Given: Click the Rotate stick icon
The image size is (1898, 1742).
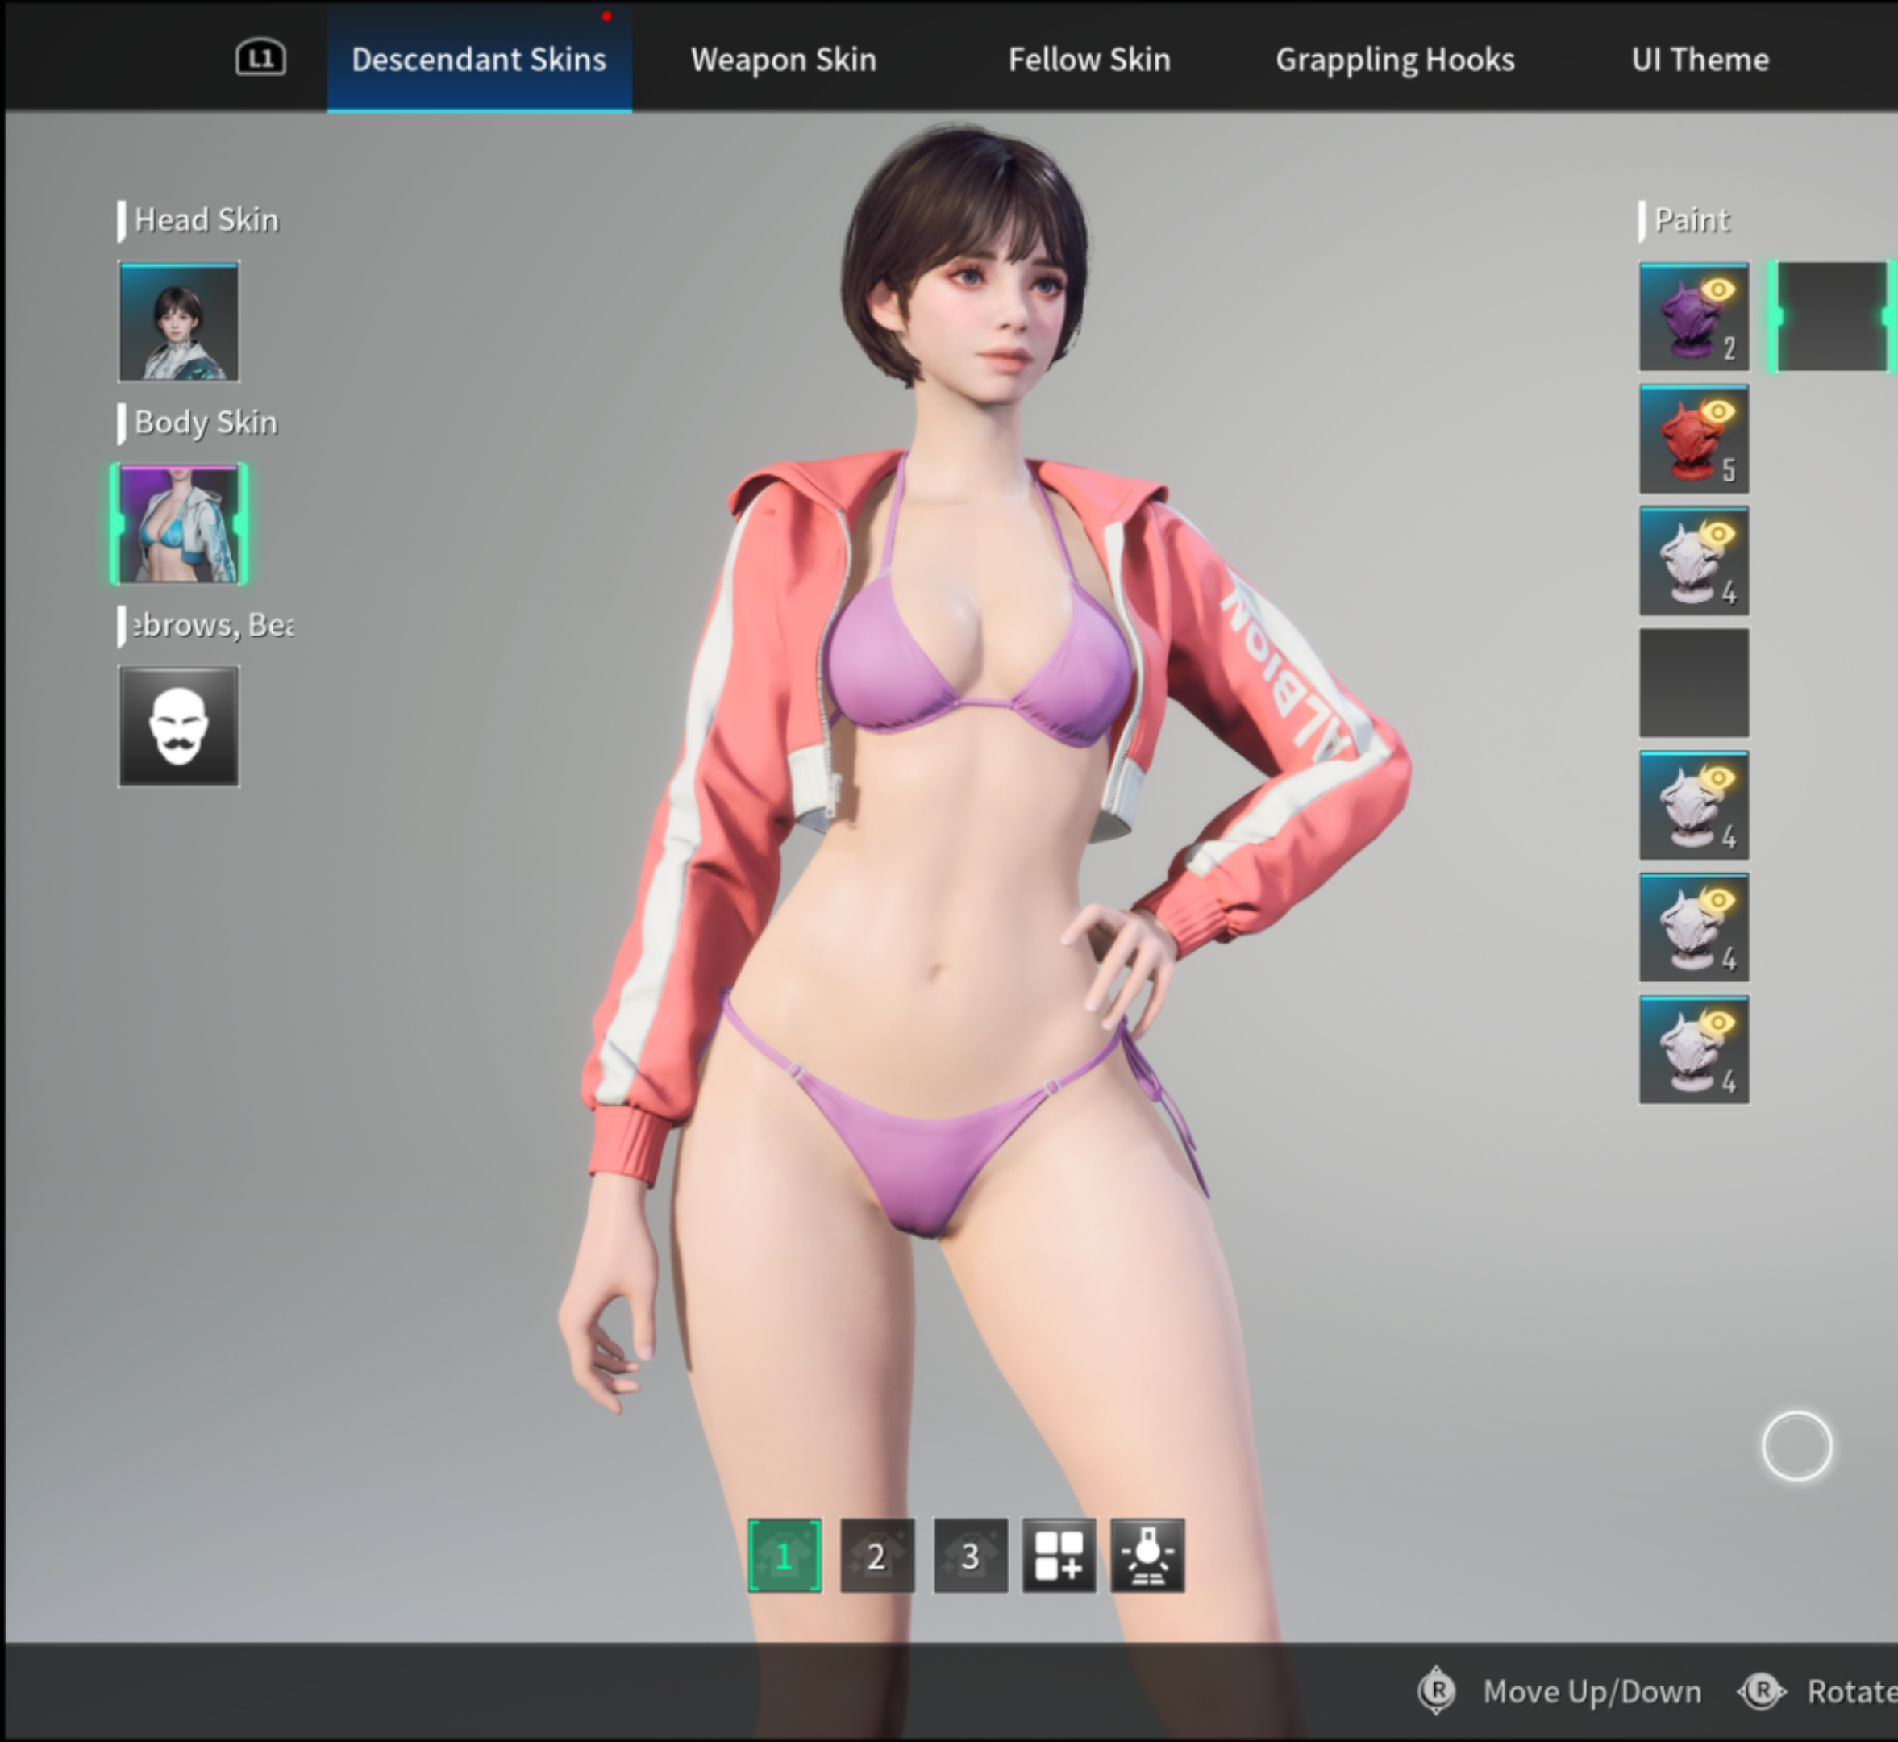Looking at the screenshot, I should tap(1763, 1691).
